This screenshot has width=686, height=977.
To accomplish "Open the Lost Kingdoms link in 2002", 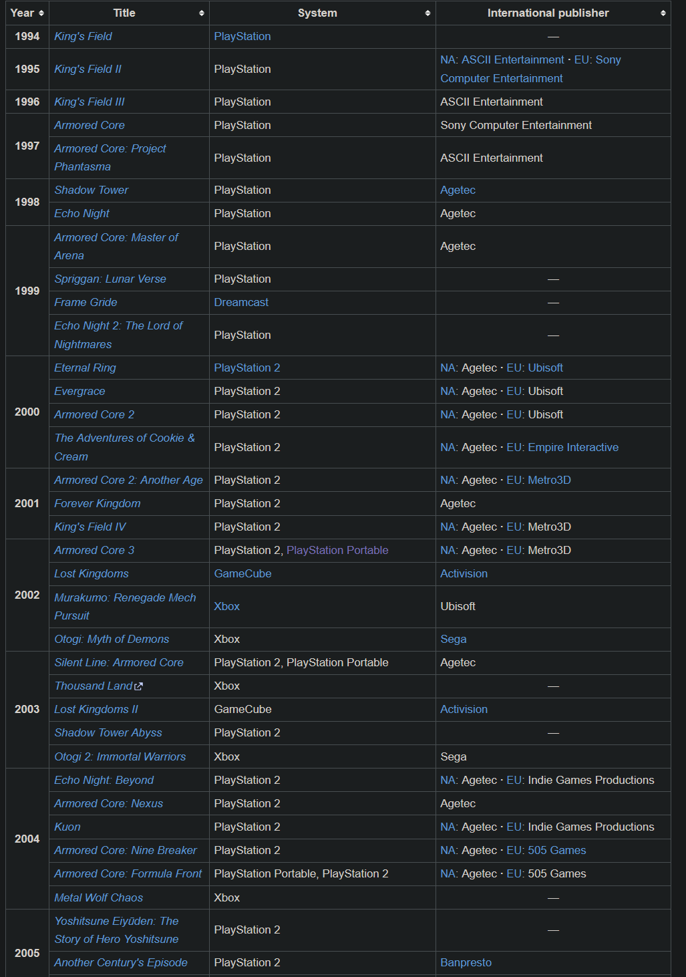I will (92, 573).
